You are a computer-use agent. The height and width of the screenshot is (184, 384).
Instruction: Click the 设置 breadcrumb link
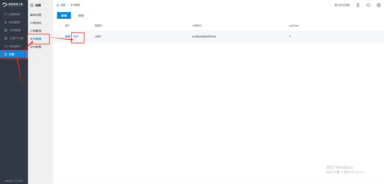[63, 5]
